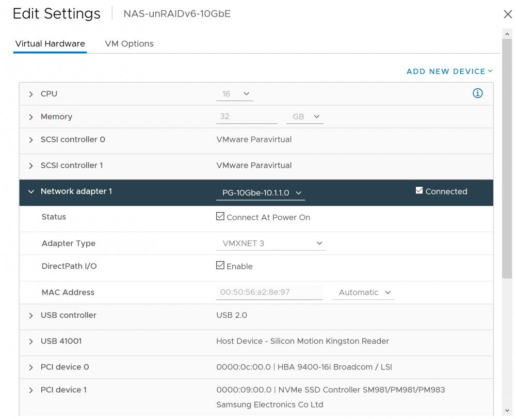Viewport: 516px width, 419px height.
Task: Expand PCI device 1 row
Action: point(31,390)
